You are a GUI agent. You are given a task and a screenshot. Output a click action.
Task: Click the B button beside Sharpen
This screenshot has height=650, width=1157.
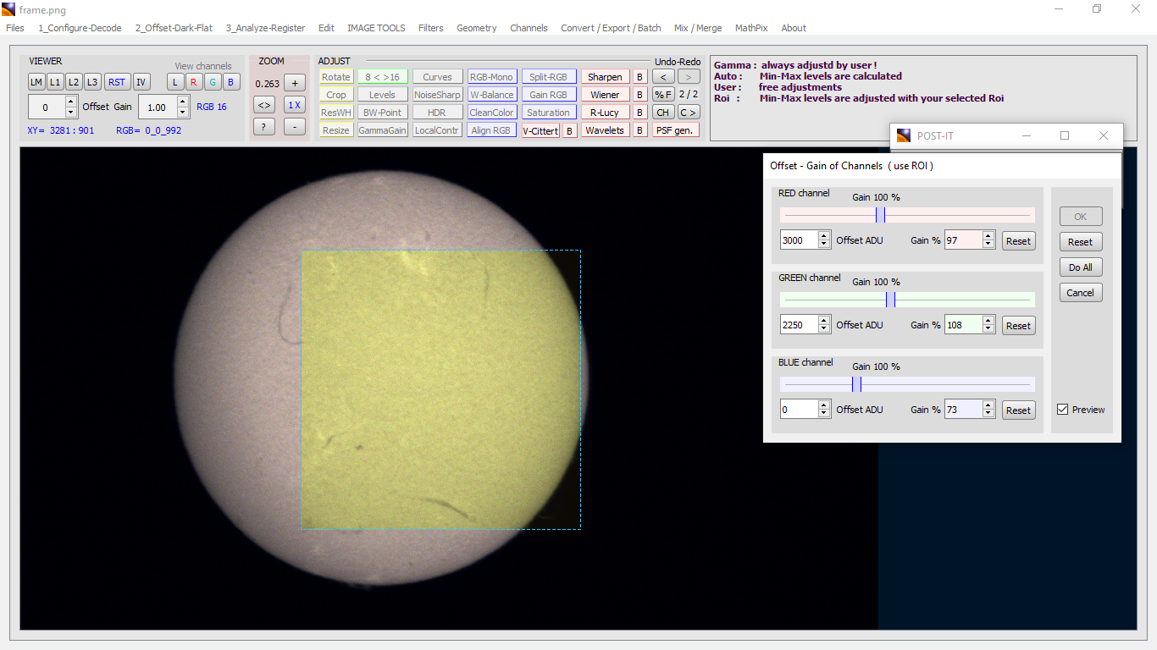pyautogui.click(x=640, y=77)
